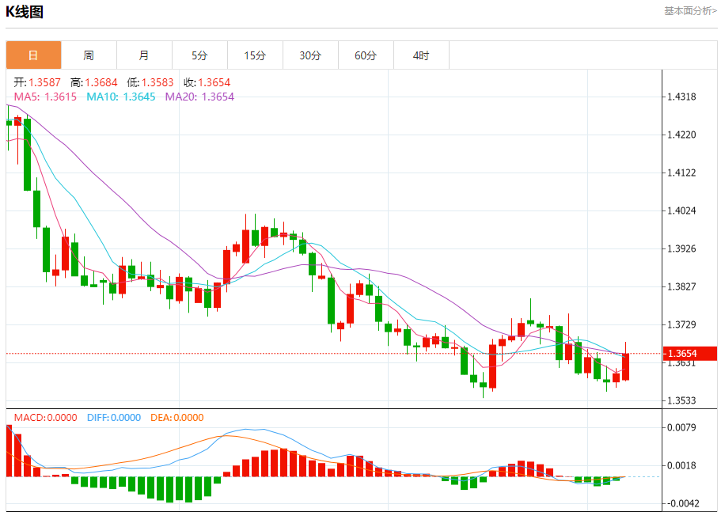Image resolution: width=721 pixels, height=512 pixels.
Task: Click the 1.3729 price axis label
Action: 681,324
